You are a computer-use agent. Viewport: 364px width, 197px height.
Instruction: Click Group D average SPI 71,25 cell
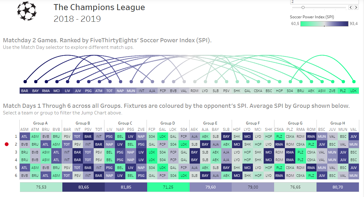(x=168, y=187)
